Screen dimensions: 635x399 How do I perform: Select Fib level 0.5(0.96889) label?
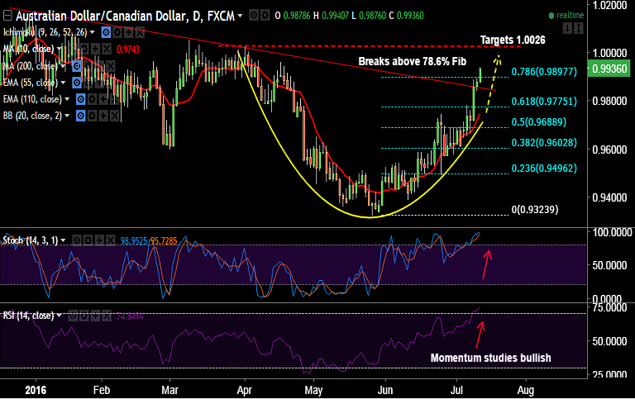coord(539,122)
